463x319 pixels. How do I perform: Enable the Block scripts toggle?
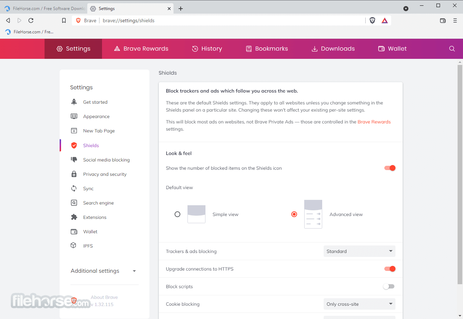[389, 286]
